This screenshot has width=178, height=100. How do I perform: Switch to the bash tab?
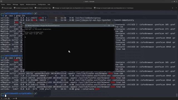click(x=5, y=98)
